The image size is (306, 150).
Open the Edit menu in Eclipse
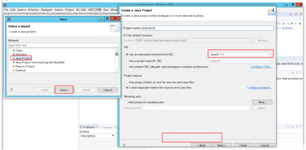pos(13,9)
